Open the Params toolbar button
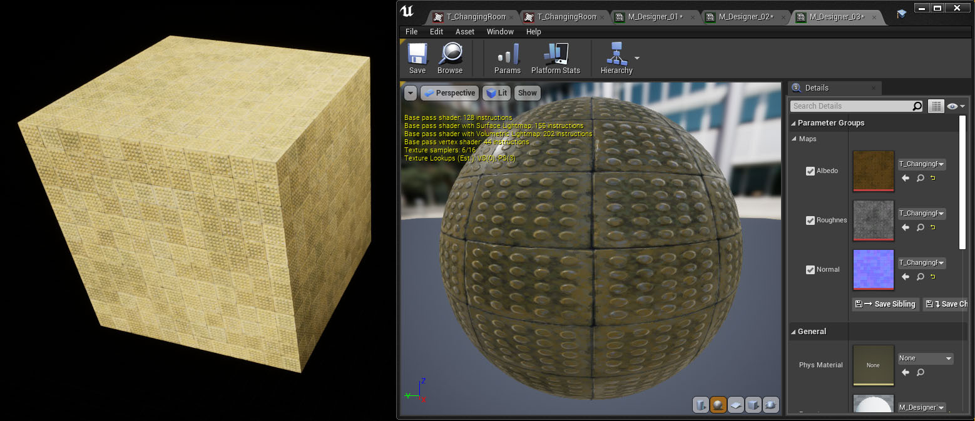 [508, 59]
